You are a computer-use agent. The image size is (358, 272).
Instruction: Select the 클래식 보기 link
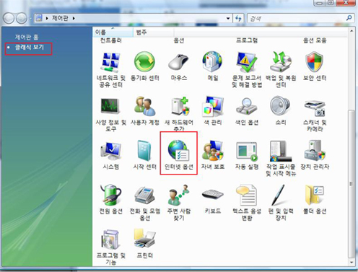(30, 47)
